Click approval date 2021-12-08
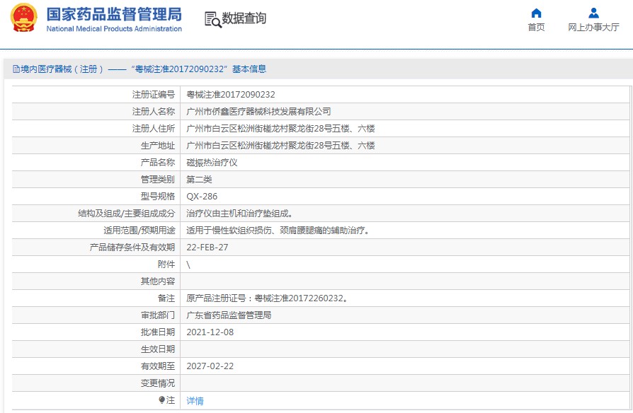The width and height of the screenshot is (633, 413). coord(210,332)
